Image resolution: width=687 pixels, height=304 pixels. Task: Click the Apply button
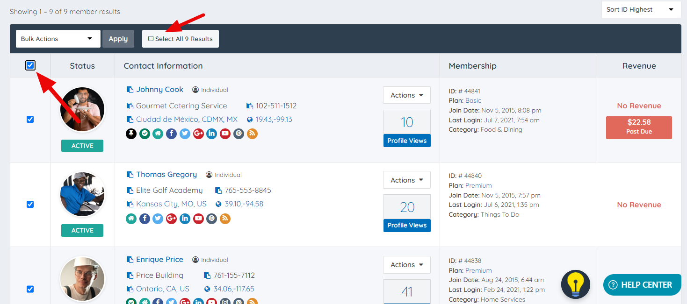[x=118, y=39]
